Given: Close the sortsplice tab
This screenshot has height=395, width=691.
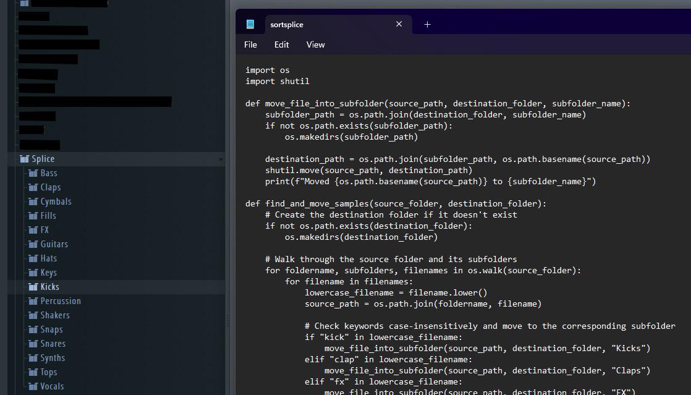Looking at the screenshot, I should coord(399,24).
